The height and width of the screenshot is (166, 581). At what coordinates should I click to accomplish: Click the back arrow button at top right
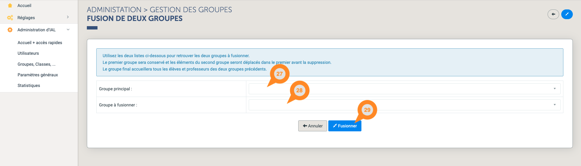point(553,14)
